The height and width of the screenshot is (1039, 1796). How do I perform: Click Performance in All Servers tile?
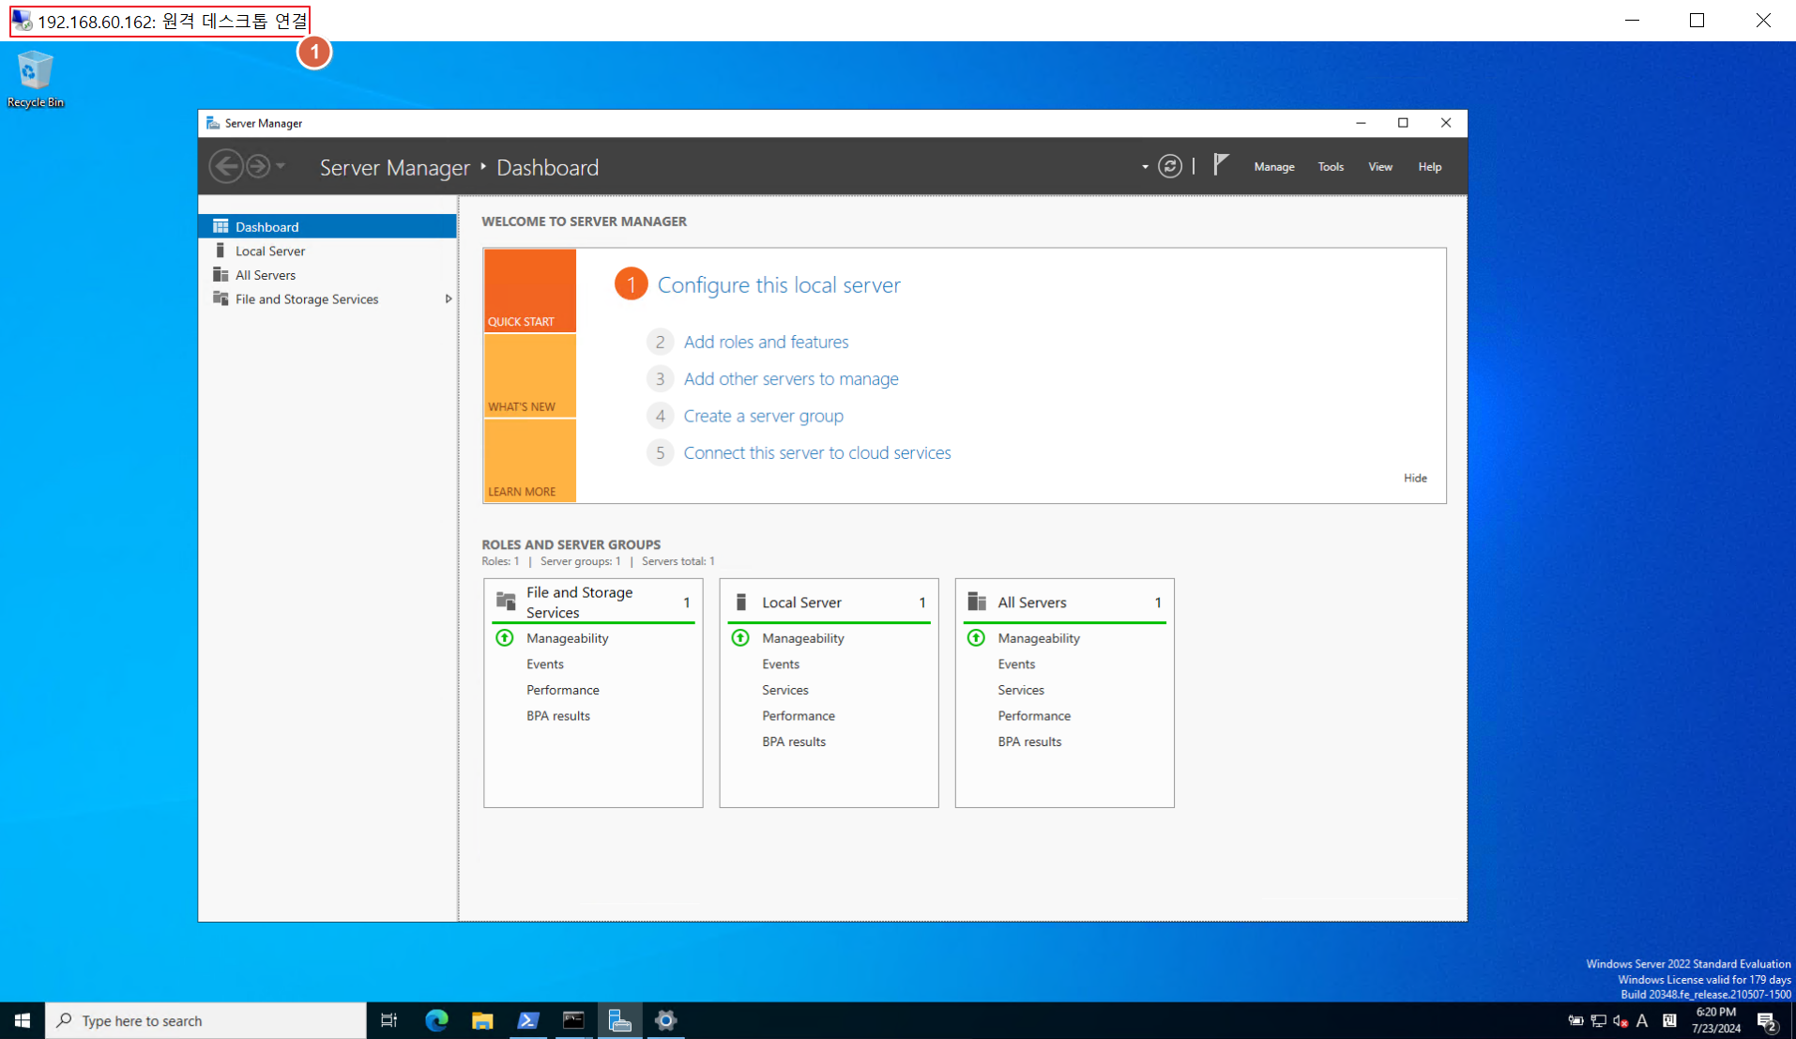1033,715
